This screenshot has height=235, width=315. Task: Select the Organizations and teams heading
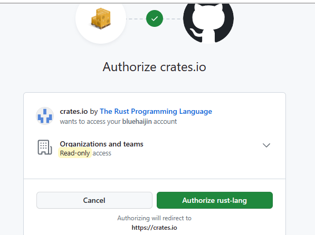coord(101,144)
